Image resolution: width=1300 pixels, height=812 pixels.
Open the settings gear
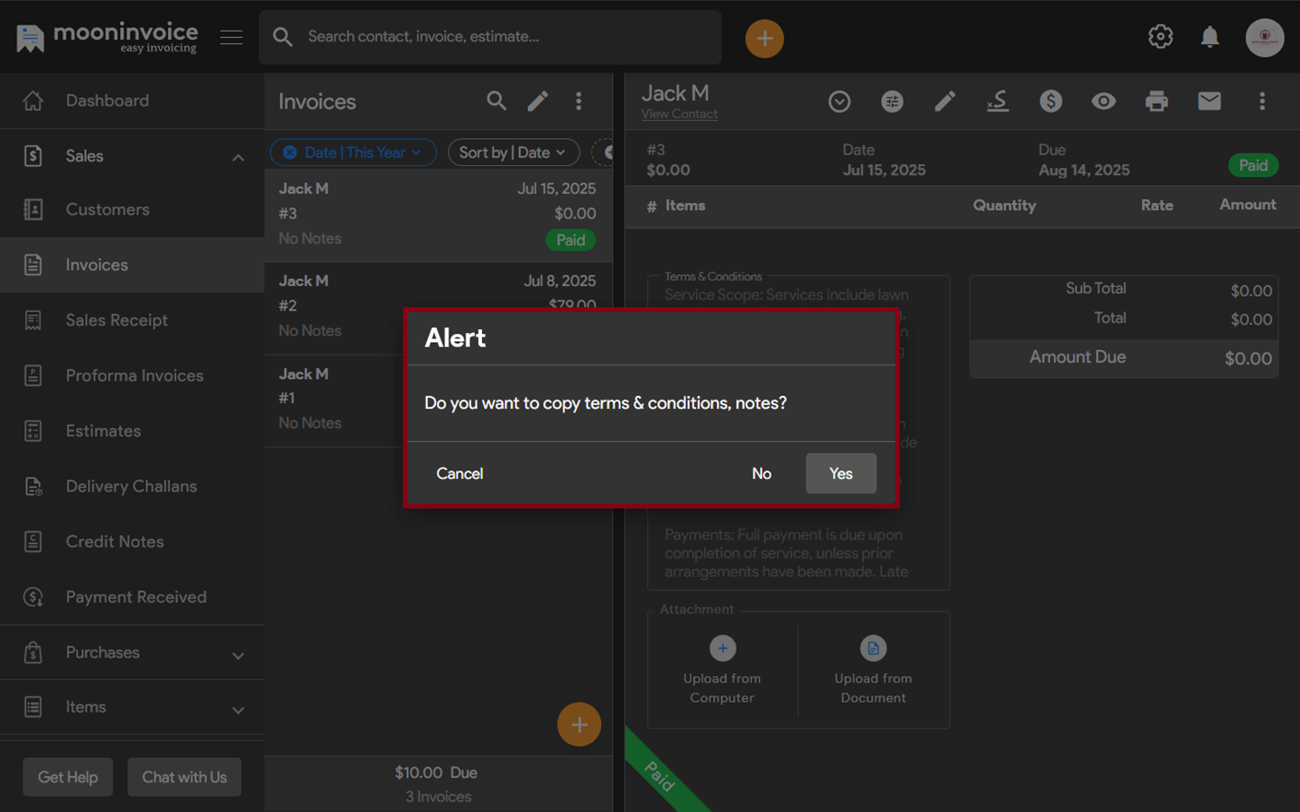point(1160,37)
